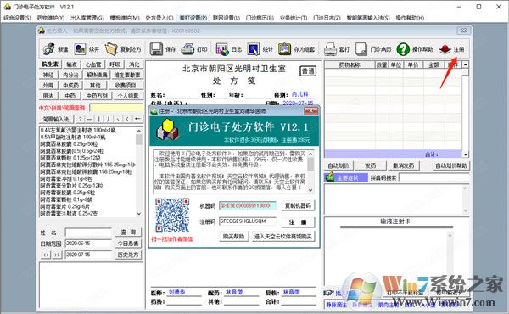Click the >> next date button
The image size is (509, 314).
coord(57,255)
